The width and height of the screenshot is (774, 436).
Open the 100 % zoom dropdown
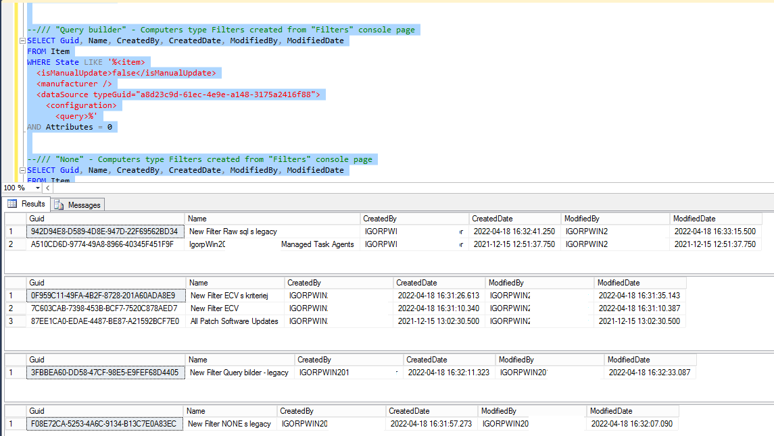[x=36, y=188]
